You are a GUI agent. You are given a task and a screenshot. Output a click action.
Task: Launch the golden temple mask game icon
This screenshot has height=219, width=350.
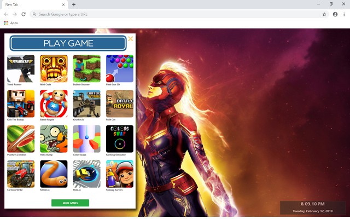tap(54, 68)
